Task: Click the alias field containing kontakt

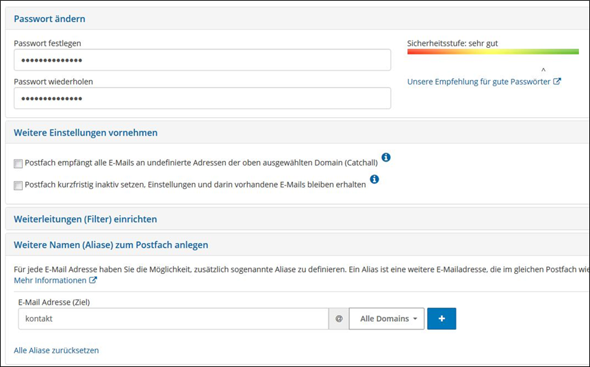Action: pos(173,318)
